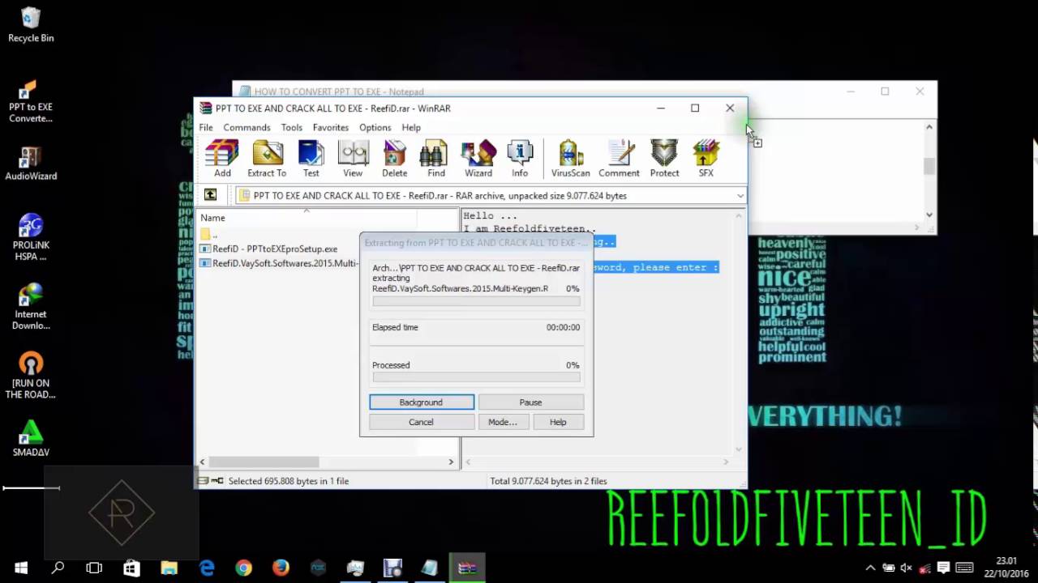1038x583 pixels.
Task: Open AudioWizard desktop icon
Action: [31, 163]
